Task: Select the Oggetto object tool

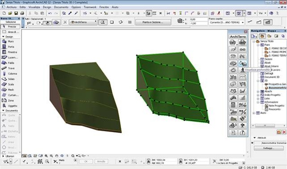Action: pyautogui.click(x=10, y=106)
